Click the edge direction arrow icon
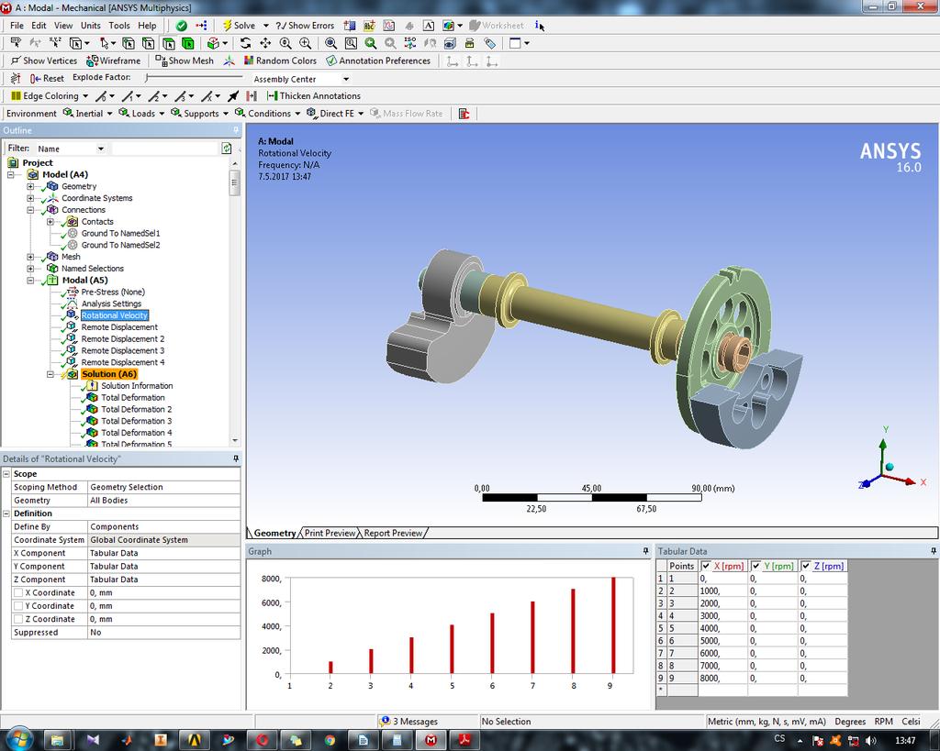940x751 pixels. pyautogui.click(x=233, y=95)
